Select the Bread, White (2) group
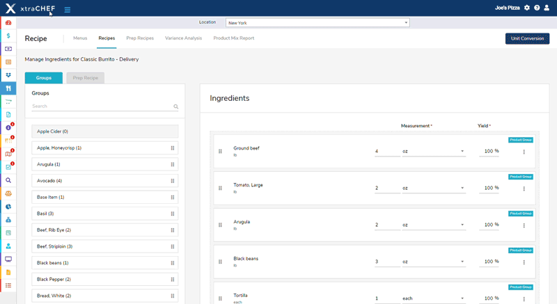The height and width of the screenshot is (304, 557). point(105,296)
